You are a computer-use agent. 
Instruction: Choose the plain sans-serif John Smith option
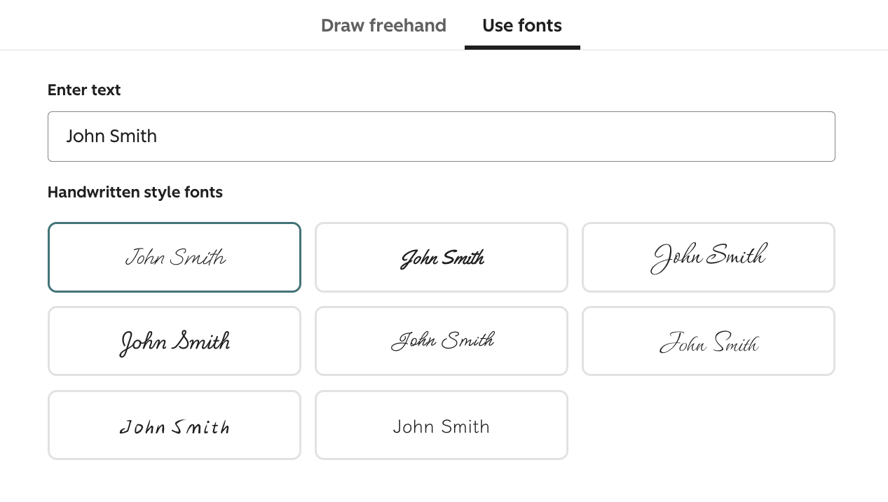[x=442, y=425]
